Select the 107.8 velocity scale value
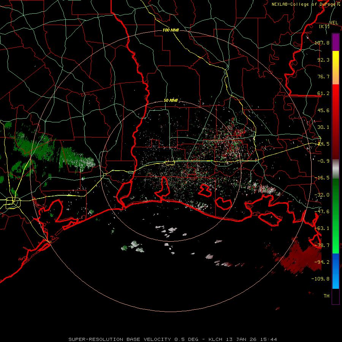Image resolution: width=342 pixels, height=342 pixels. pos(322,43)
